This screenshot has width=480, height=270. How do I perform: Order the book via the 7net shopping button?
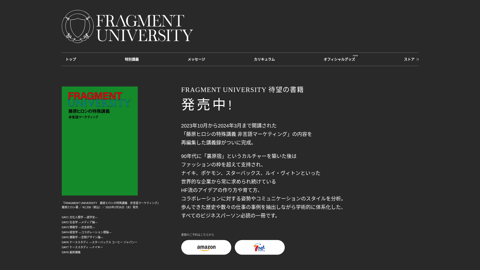[x=260, y=247]
